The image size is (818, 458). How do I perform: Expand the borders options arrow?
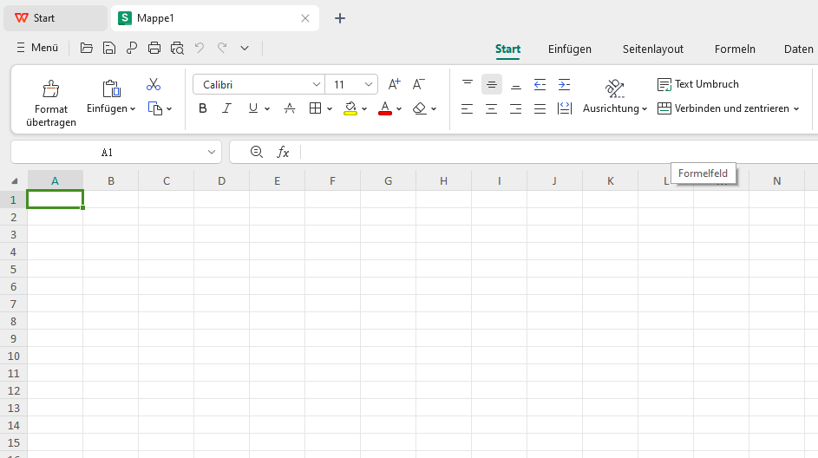[330, 109]
